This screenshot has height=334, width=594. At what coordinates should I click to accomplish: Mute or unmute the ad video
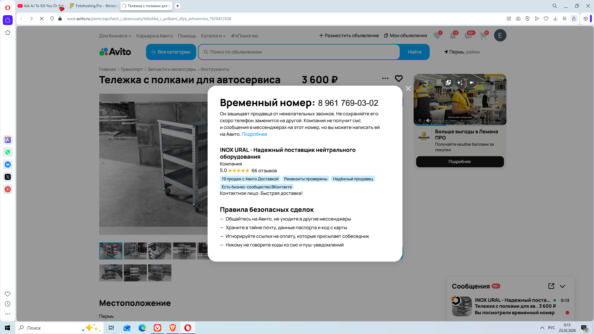coord(428,120)
